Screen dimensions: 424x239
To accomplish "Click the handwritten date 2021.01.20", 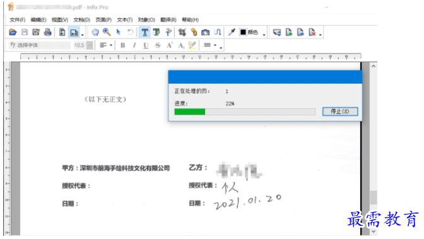I will coord(247,202).
